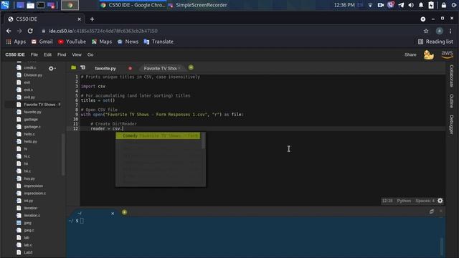This screenshot has height=258, width=459.
Task: Open a new editor tab with plus icon
Action: (191, 67)
